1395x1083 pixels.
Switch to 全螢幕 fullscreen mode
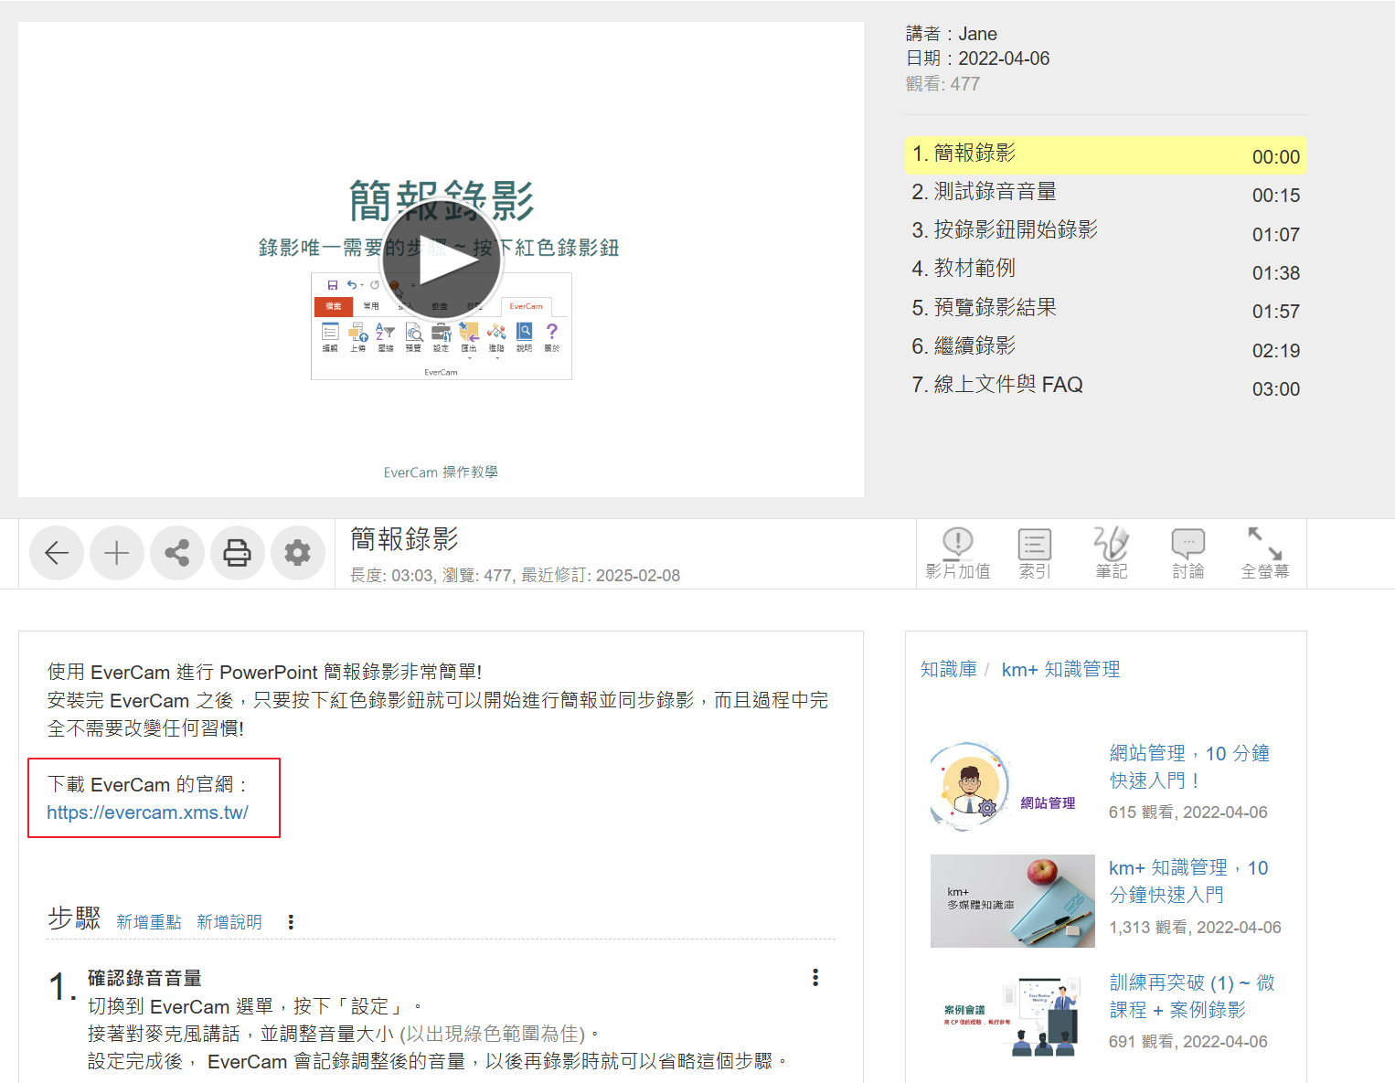(1264, 554)
